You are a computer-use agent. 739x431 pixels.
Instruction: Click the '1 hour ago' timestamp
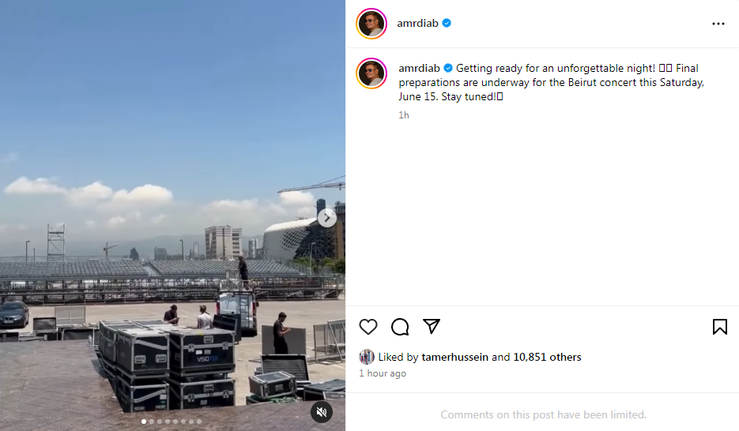pos(383,373)
